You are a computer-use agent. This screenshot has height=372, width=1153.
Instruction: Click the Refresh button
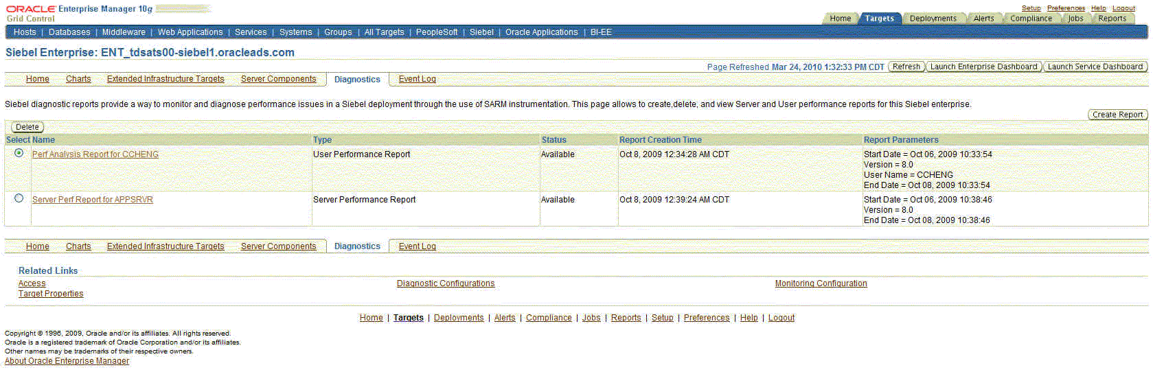pos(906,67)
